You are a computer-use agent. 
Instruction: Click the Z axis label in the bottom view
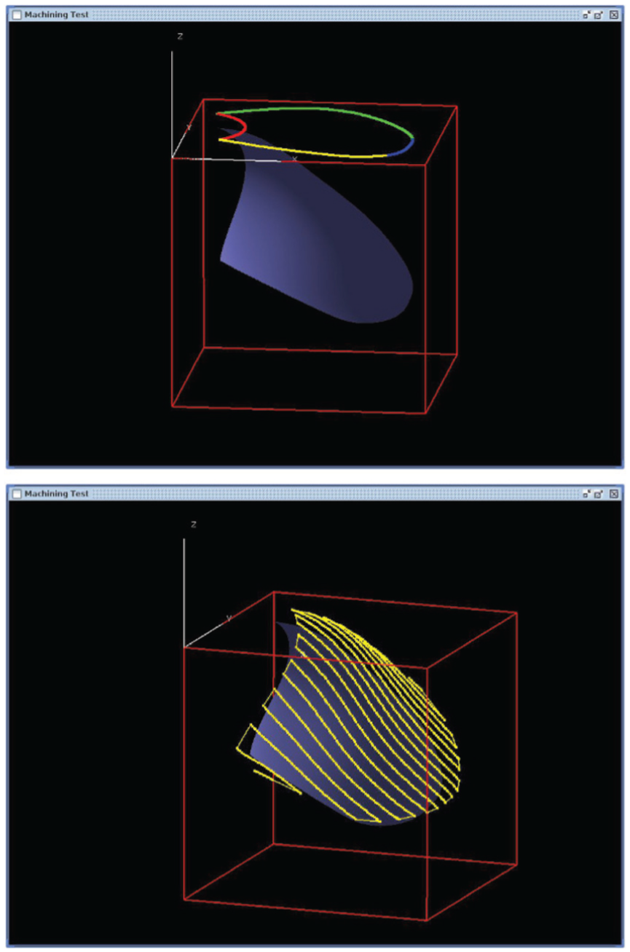(193, 524)
